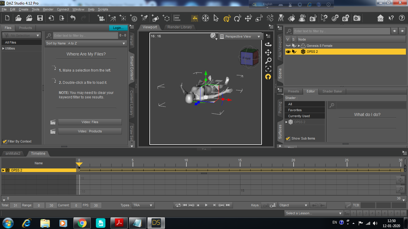Click the Save floppy disk icon
Screen dimensions: 408x229
click(x=40, y=18)
